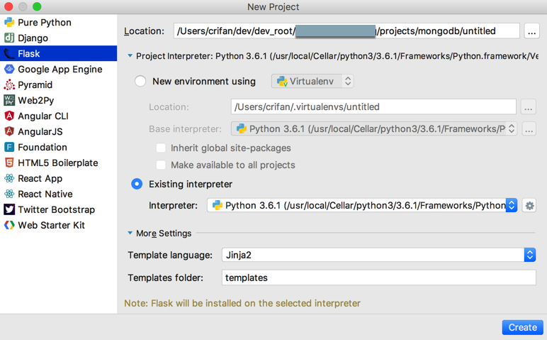547x340 pixels.
Task: Click the Templates folder input field
Action: point(379,278)
